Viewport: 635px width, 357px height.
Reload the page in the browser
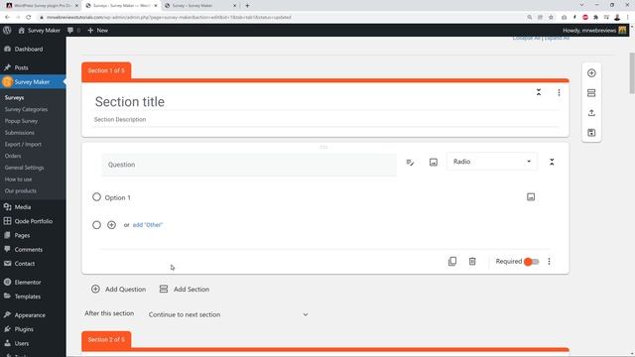tap(29, 18)
